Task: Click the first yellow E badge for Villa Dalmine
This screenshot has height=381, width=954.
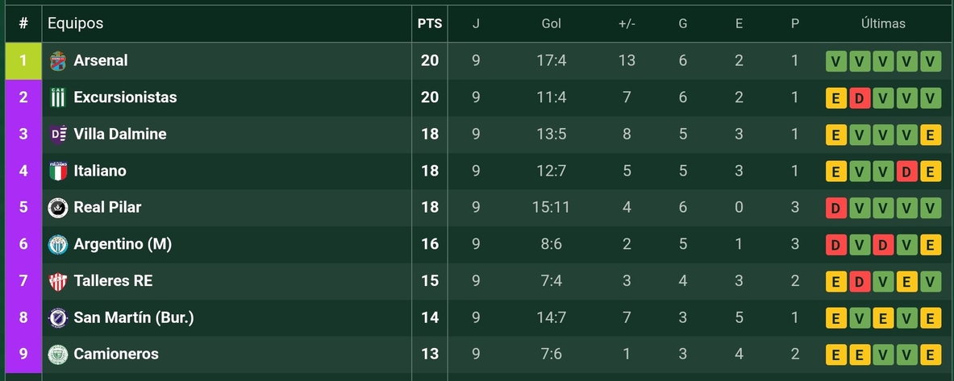Action: (x=836, y=135)
